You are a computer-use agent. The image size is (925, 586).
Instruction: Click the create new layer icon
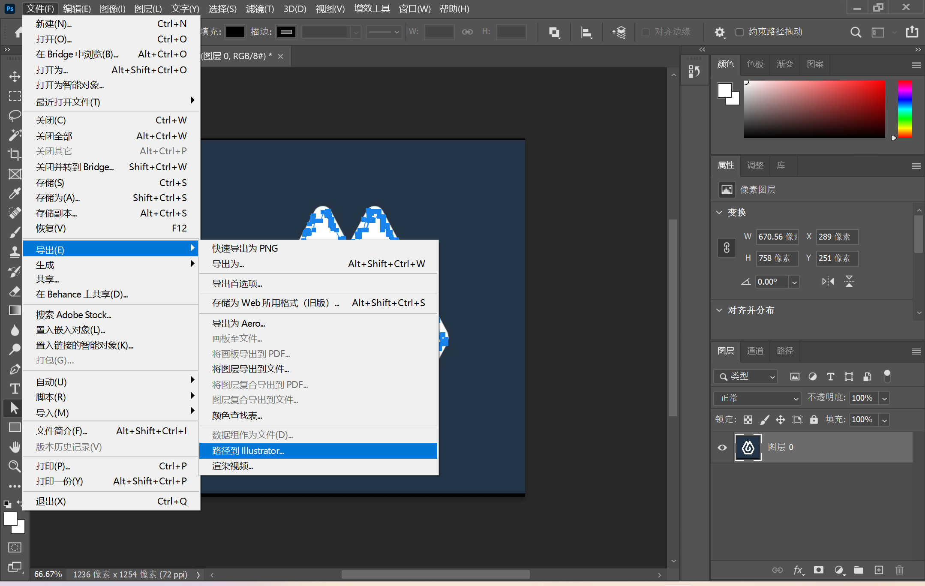pyautogui.click(x=879, y=570)
